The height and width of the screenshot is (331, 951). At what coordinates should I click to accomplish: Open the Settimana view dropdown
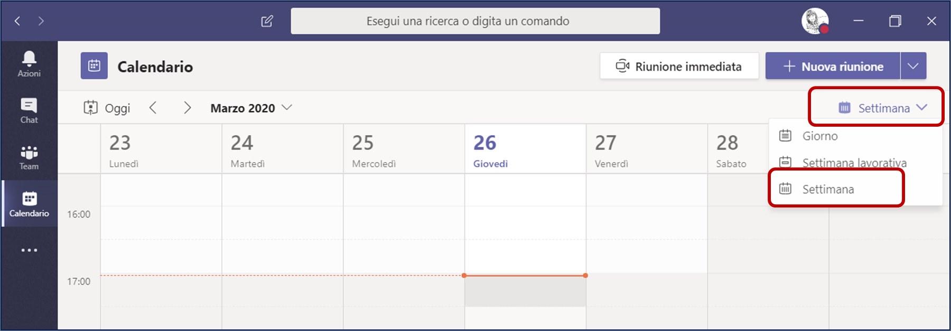coord(883,108)
